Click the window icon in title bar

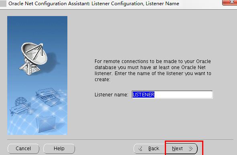point(3,4)
